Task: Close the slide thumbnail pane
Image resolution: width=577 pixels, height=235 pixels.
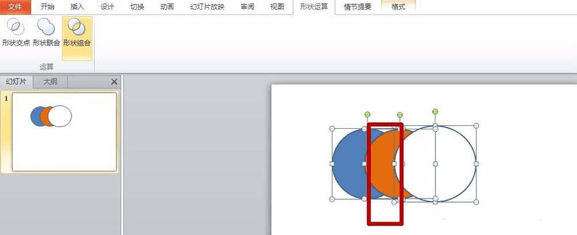Action: [x=114, y=82]
